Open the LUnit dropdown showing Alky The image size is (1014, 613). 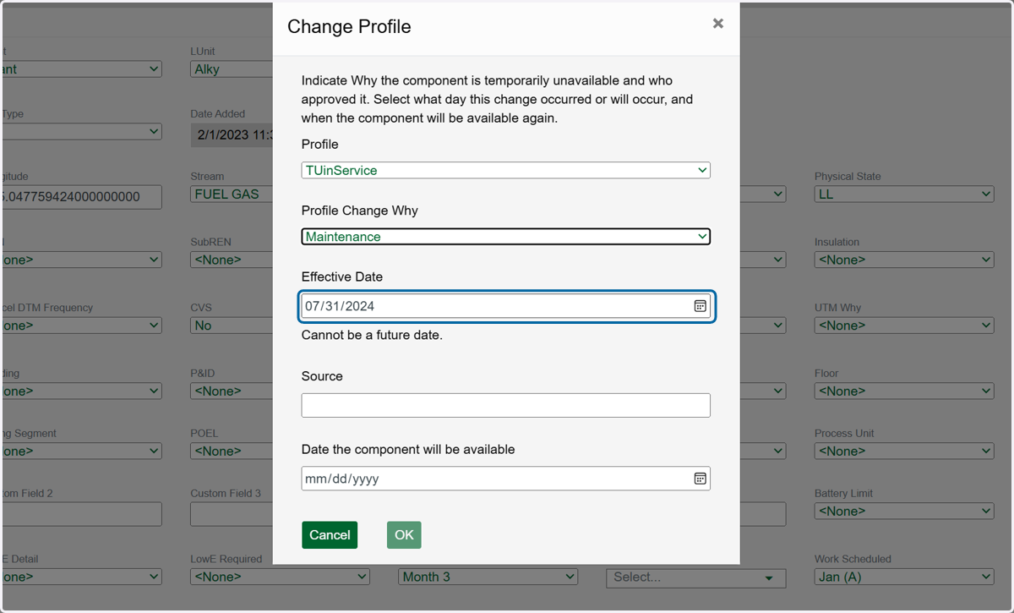232,69
